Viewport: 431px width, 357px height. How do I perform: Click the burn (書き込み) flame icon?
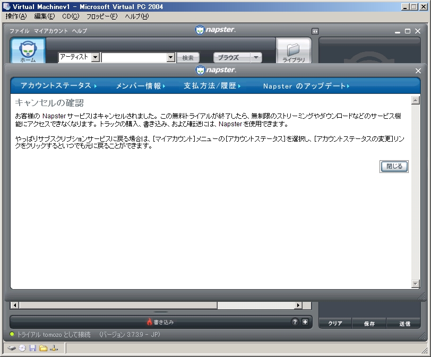pos(149,322)
